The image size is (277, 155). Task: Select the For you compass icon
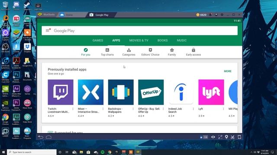click(x=86, y=50)
